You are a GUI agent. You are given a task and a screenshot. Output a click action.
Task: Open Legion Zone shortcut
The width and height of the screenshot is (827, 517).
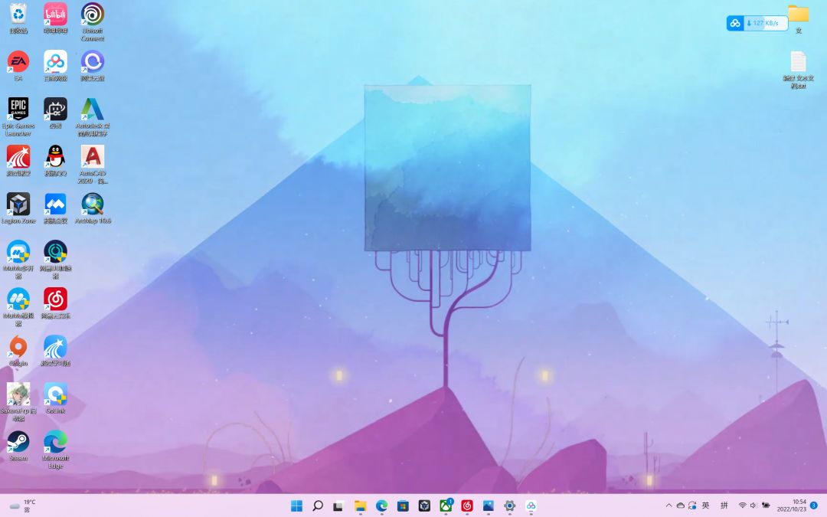tap(18, 208)
